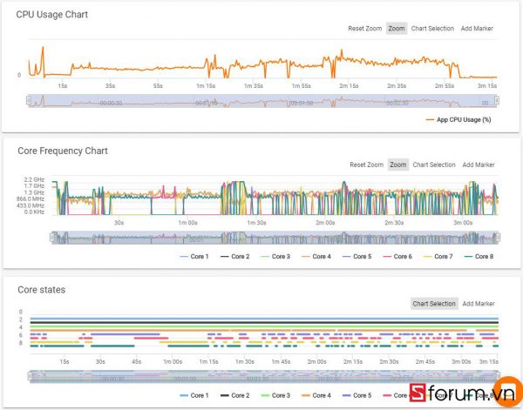Viewport: 523px width, 410px height.
Task: Toggle Core 2 in Core states legend
Action: point(236,395)
